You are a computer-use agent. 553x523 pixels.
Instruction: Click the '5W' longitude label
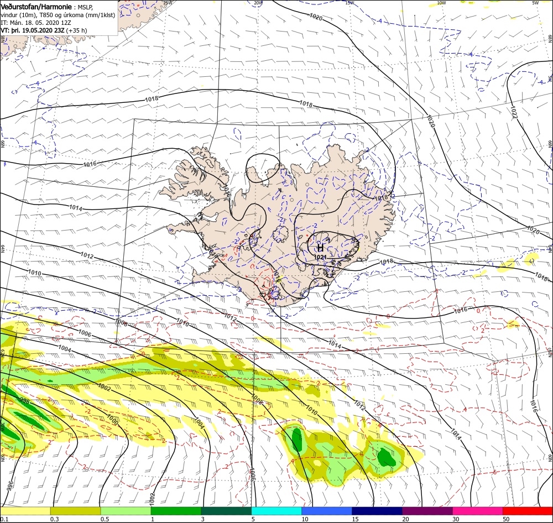coord(535,3)
